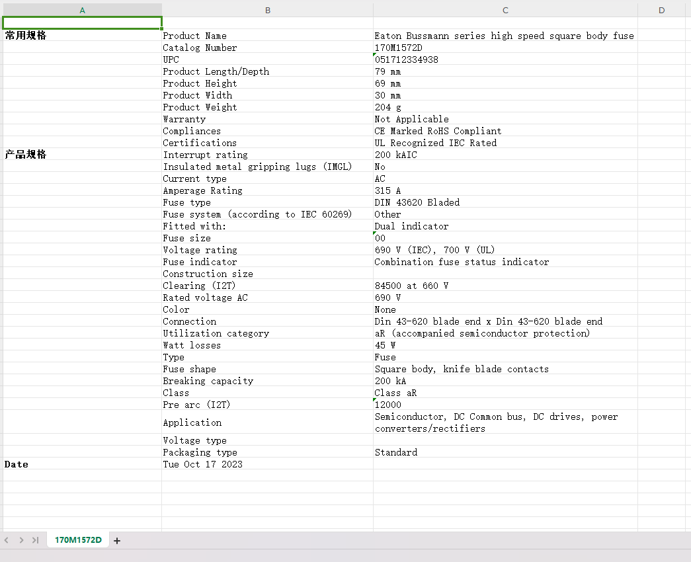Select the Current type cell

268,178
